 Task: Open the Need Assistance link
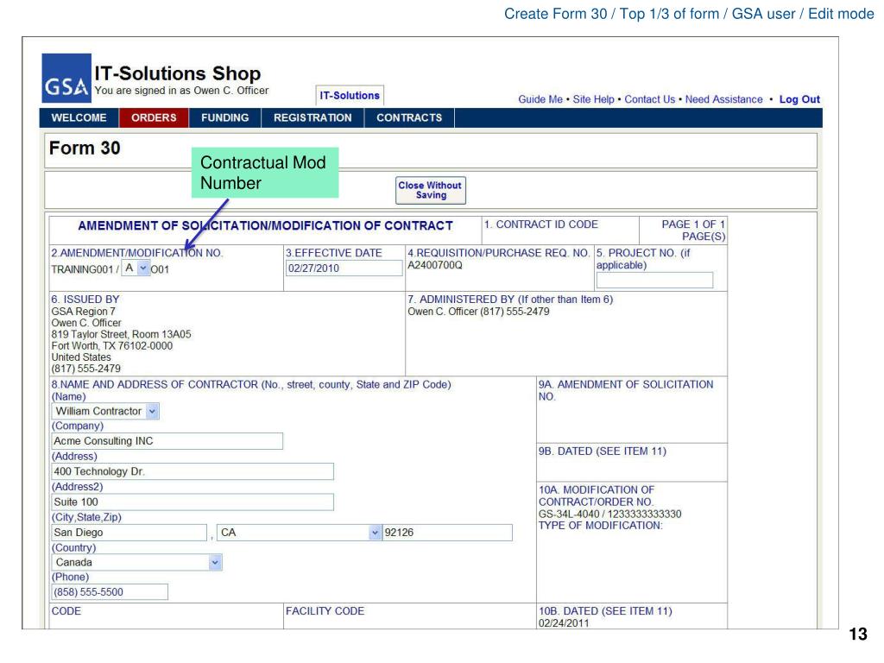click(x=724, y=99)
